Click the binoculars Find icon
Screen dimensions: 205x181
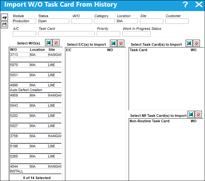(4, 17)
